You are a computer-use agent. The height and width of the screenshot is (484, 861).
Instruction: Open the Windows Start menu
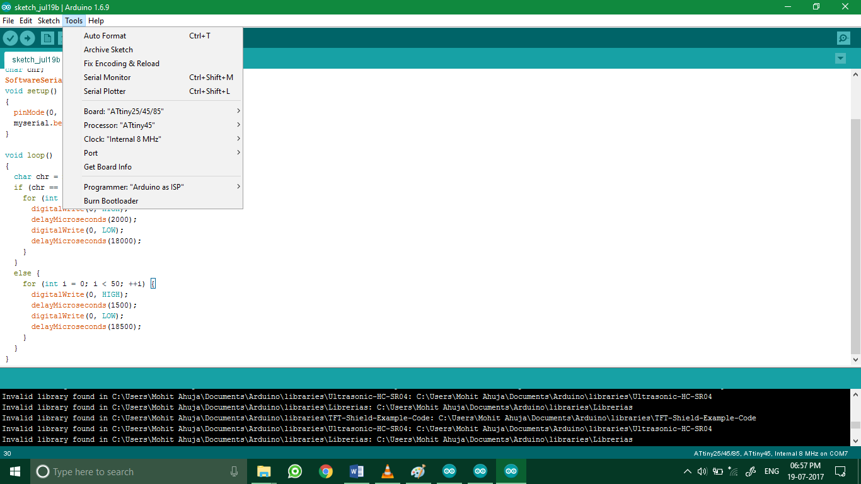(15, 471)
